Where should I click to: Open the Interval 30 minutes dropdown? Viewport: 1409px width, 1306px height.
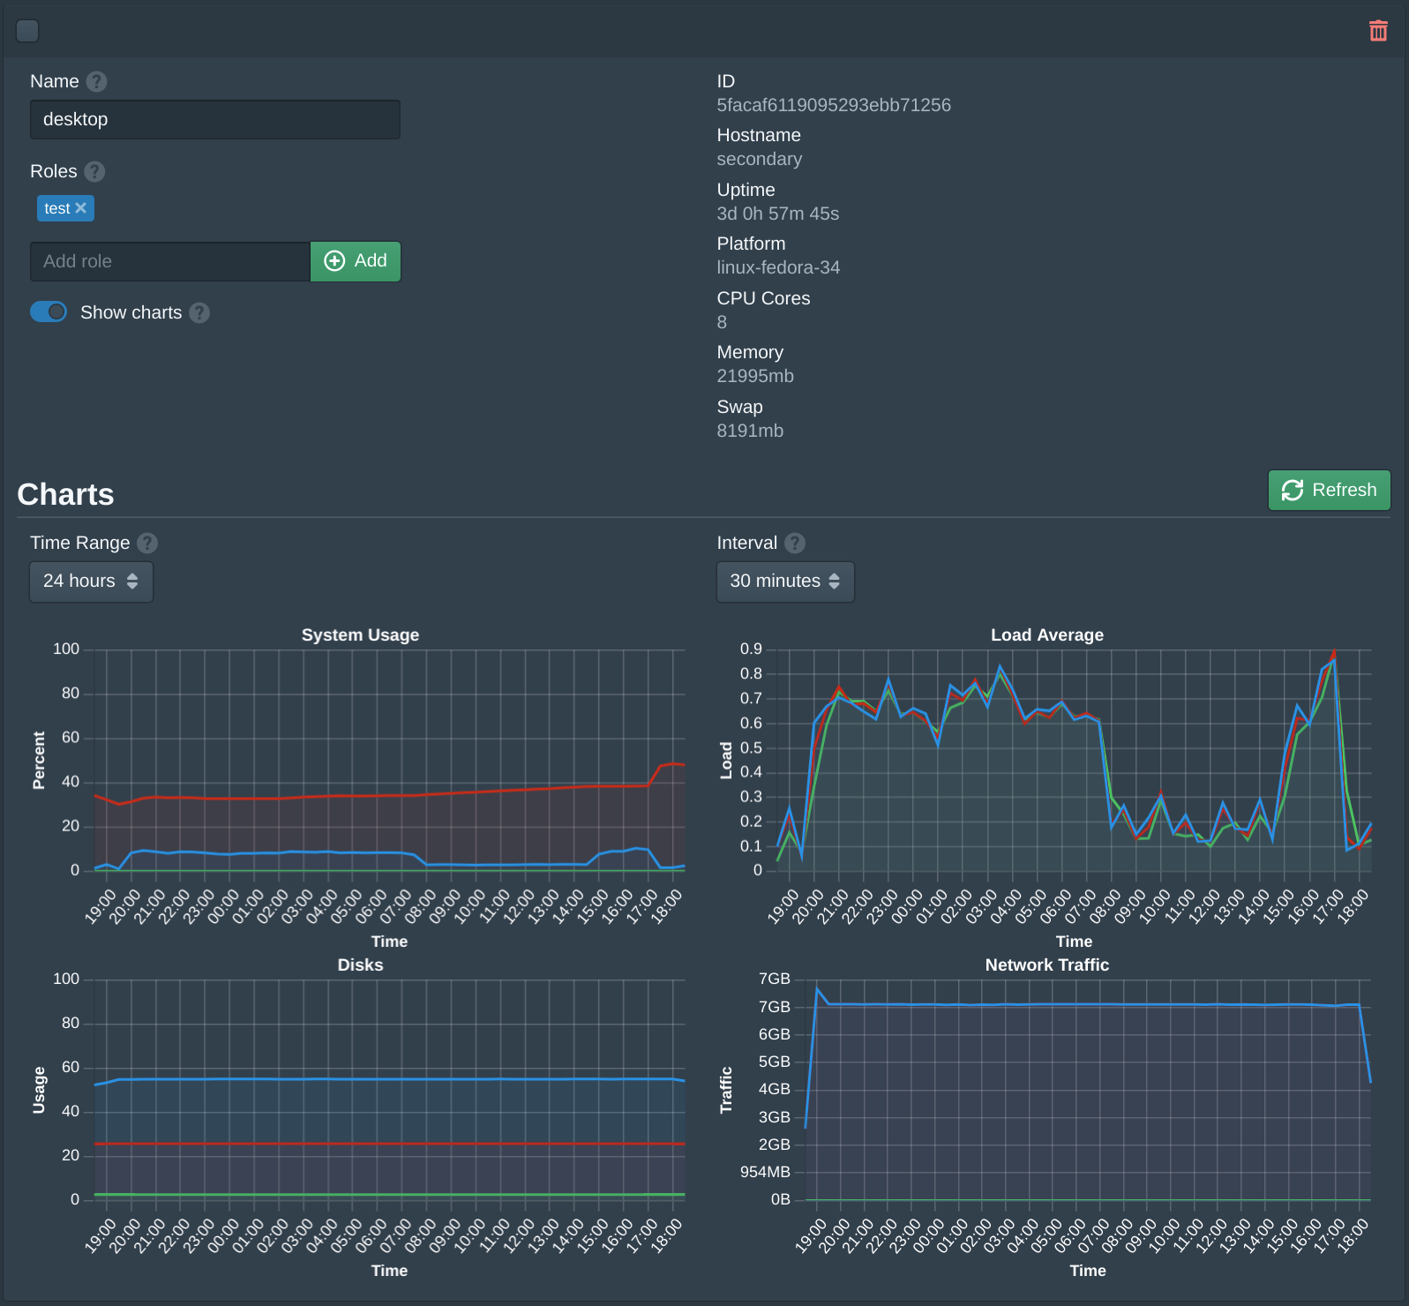click(x=784, y=582)
